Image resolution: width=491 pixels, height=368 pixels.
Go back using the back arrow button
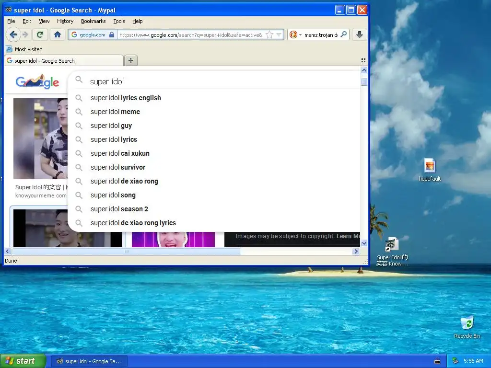pos(13,34)
